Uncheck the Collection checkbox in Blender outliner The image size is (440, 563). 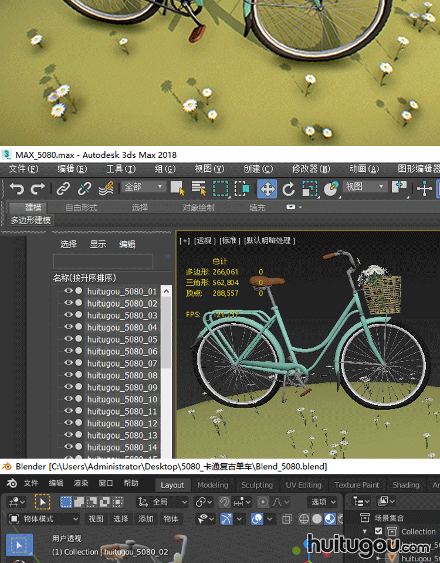[x=378, y=531]
